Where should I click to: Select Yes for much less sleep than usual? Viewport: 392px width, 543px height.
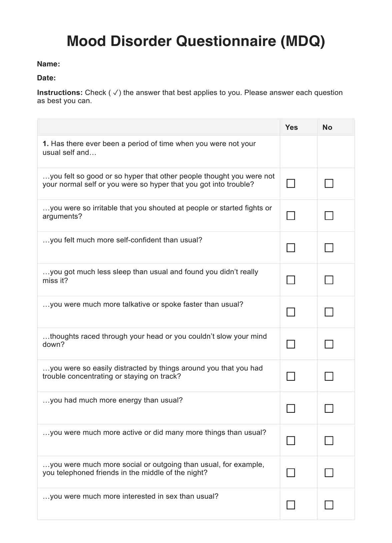coord(291,280)
